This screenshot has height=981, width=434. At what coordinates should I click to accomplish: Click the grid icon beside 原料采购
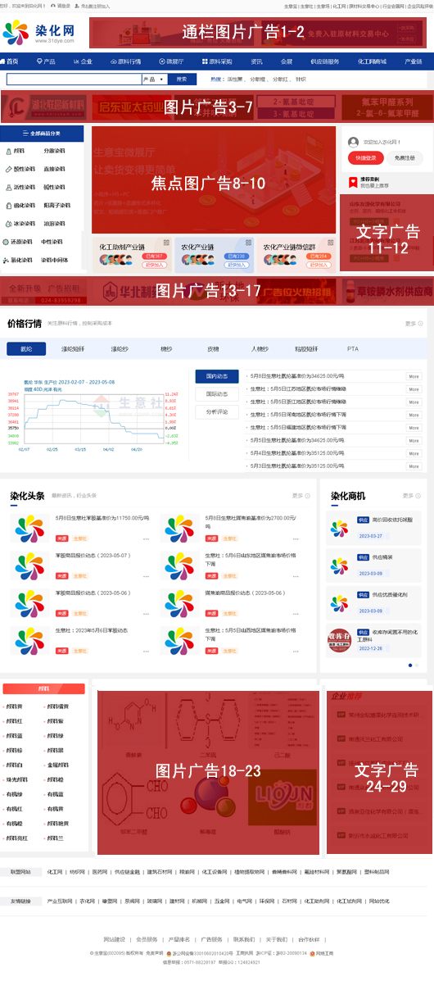[205, 61]
